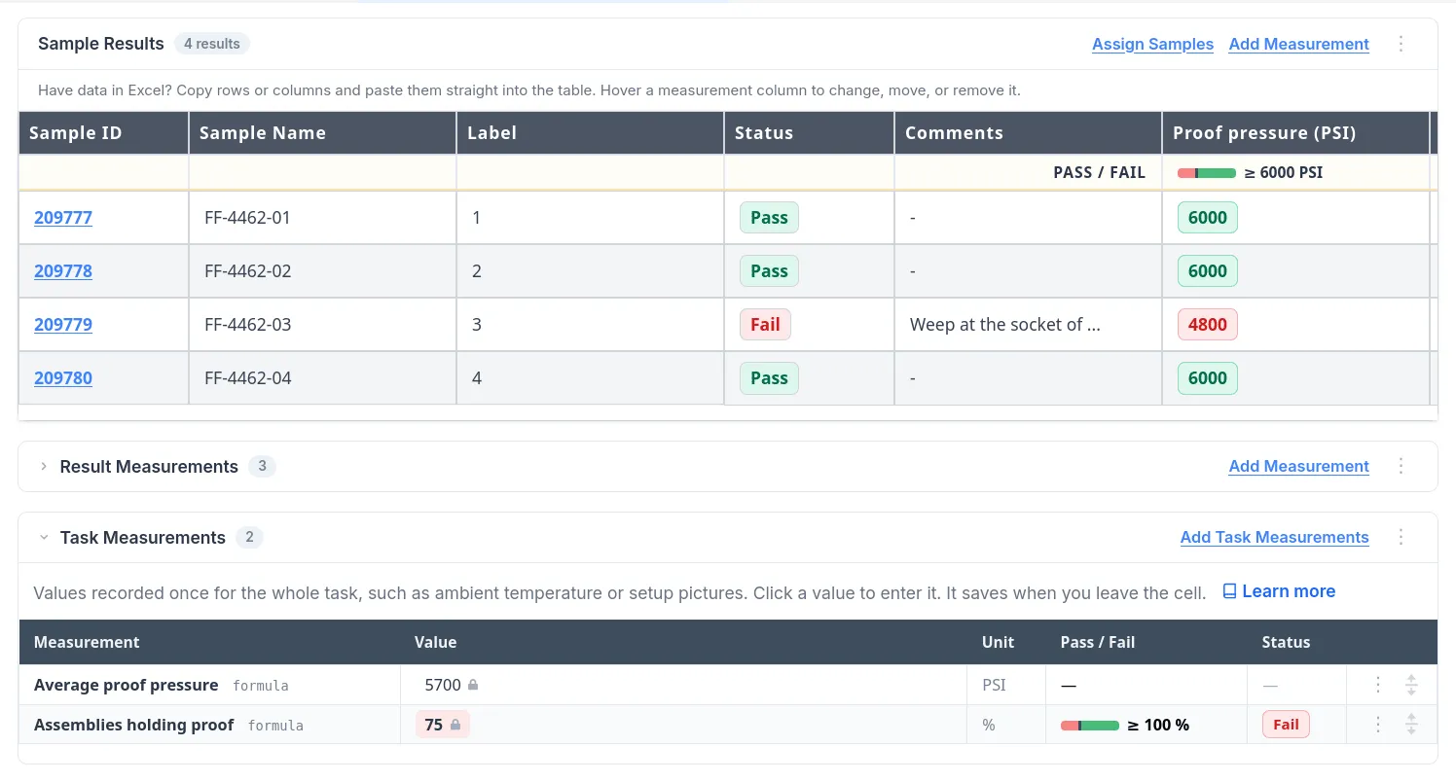The image size is (1456, 782).
Task: Open sample ID 209780
Action: click(63, 378)
